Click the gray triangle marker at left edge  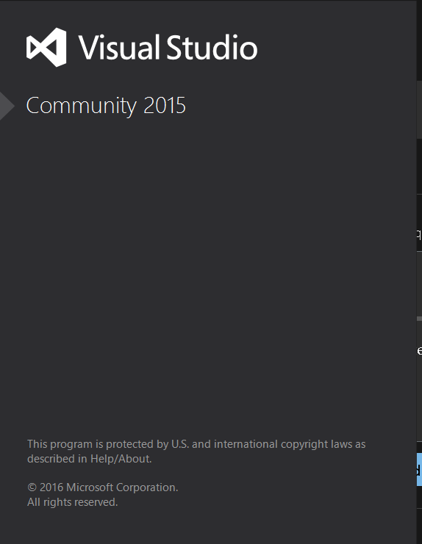[x=7, y=106]
